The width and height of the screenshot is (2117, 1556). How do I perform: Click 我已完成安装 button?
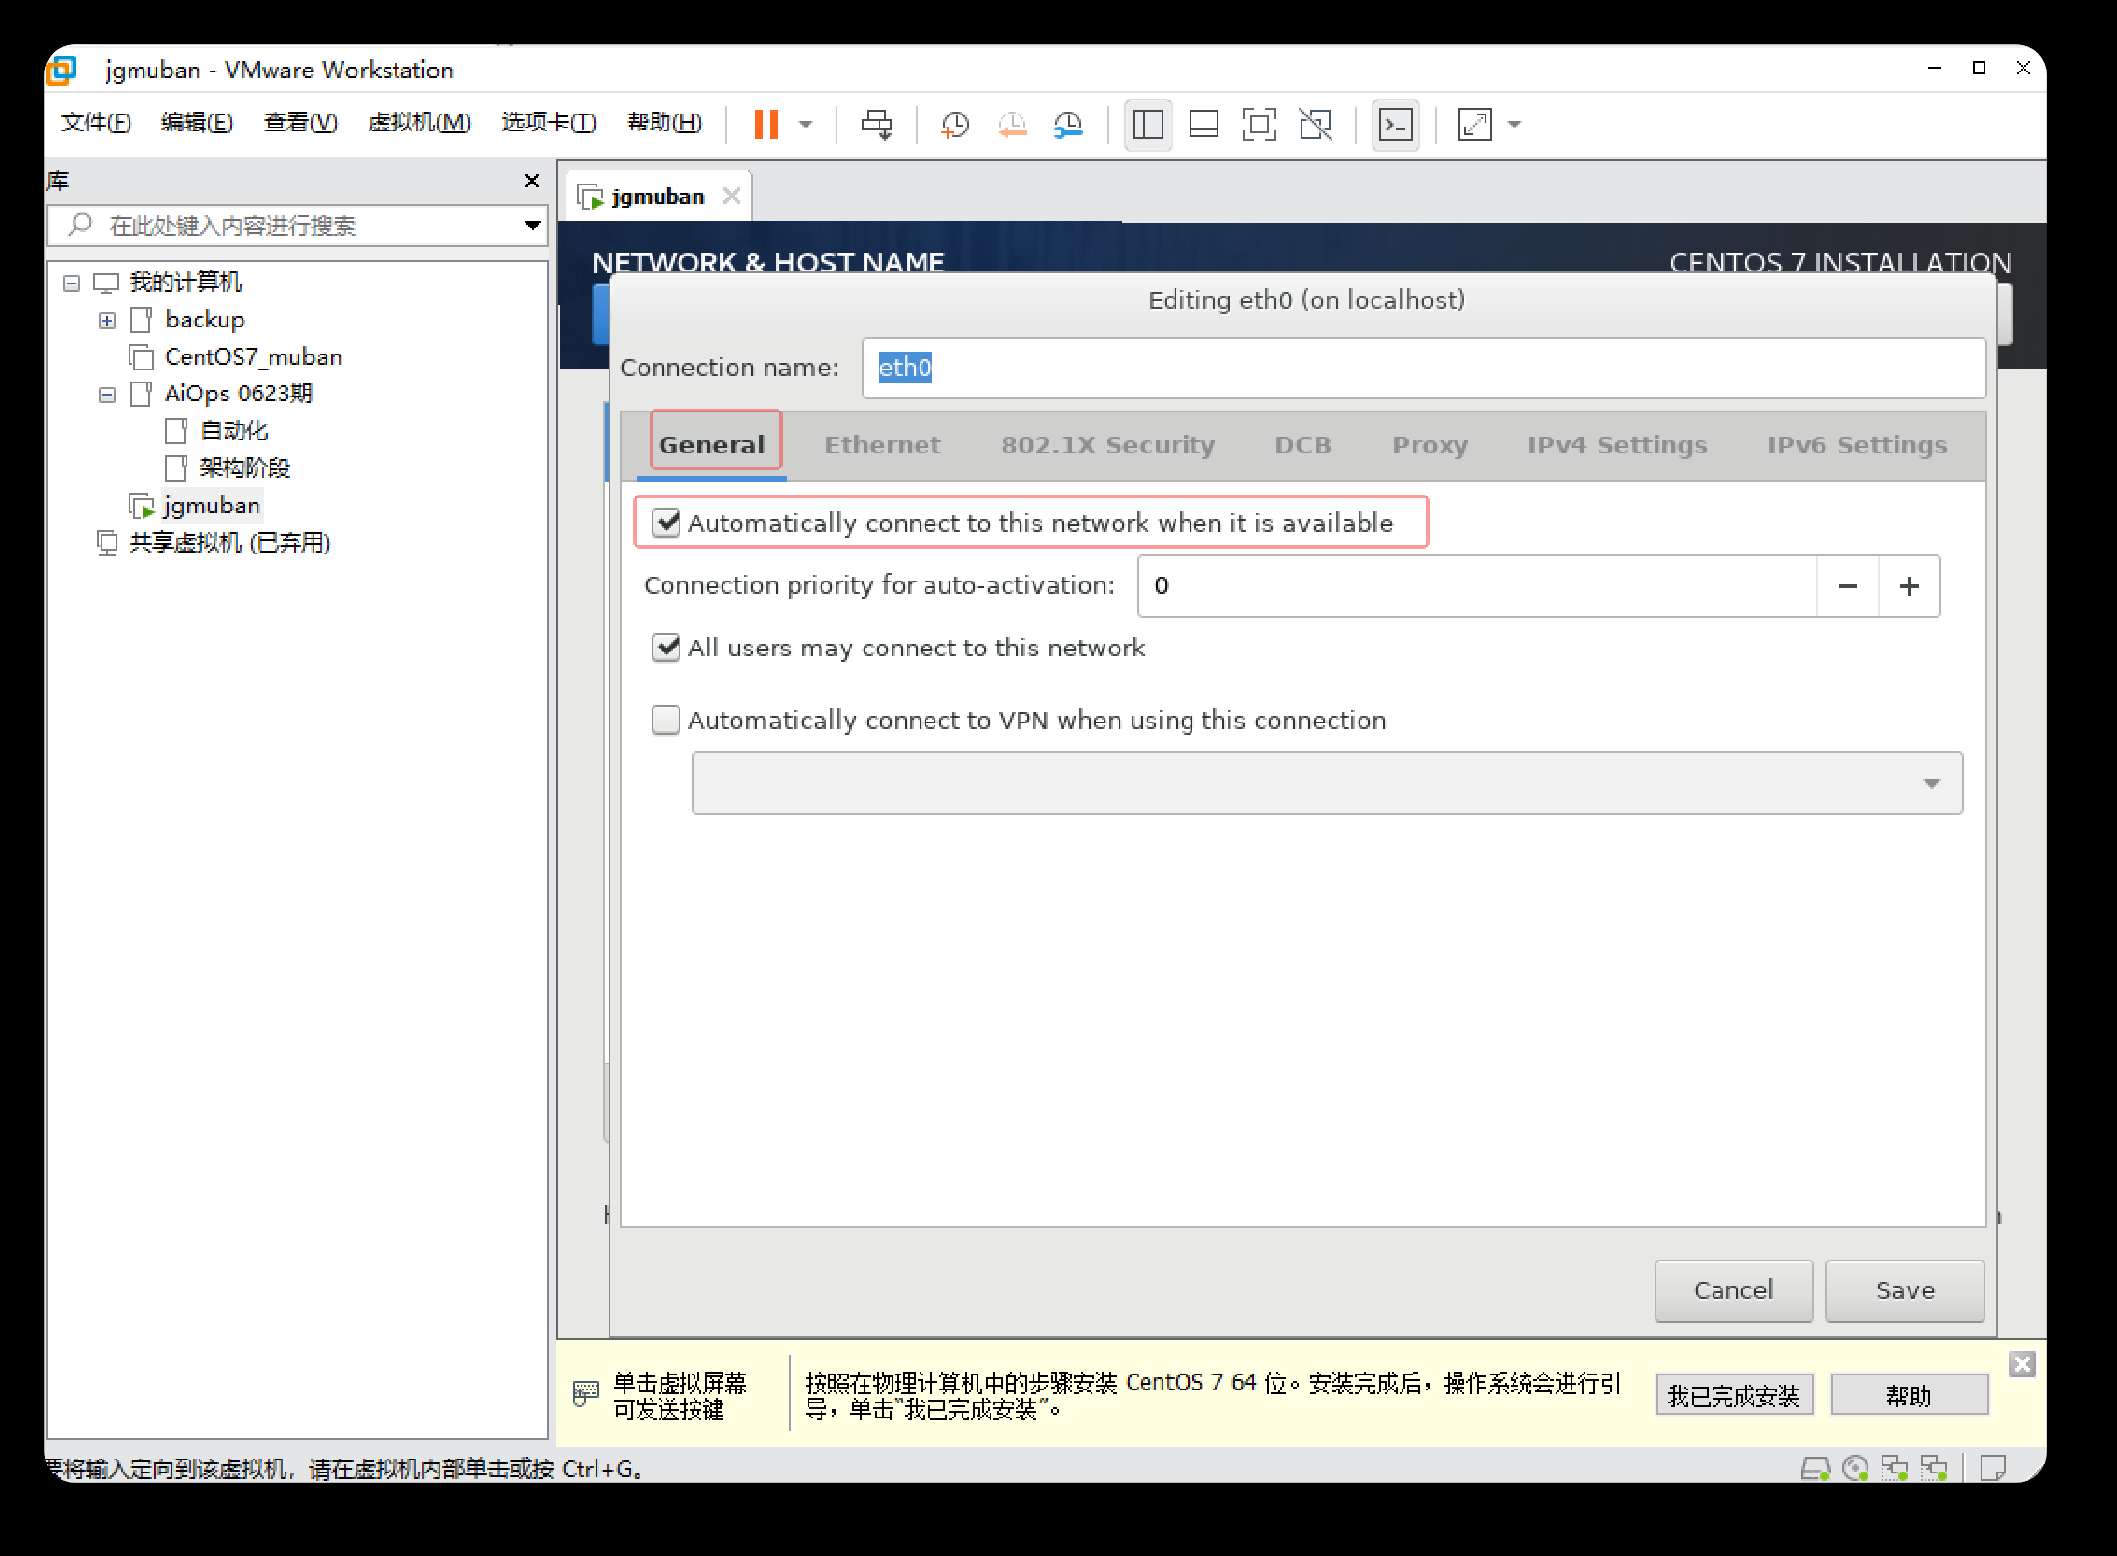[x=1733, y=1396]
